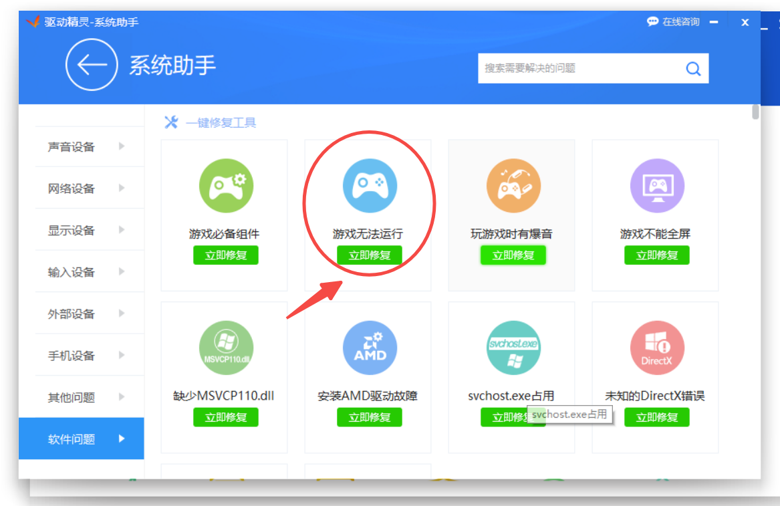Expand the 网络设备 arrow
The image size is (780, 506).
[122, 188]
